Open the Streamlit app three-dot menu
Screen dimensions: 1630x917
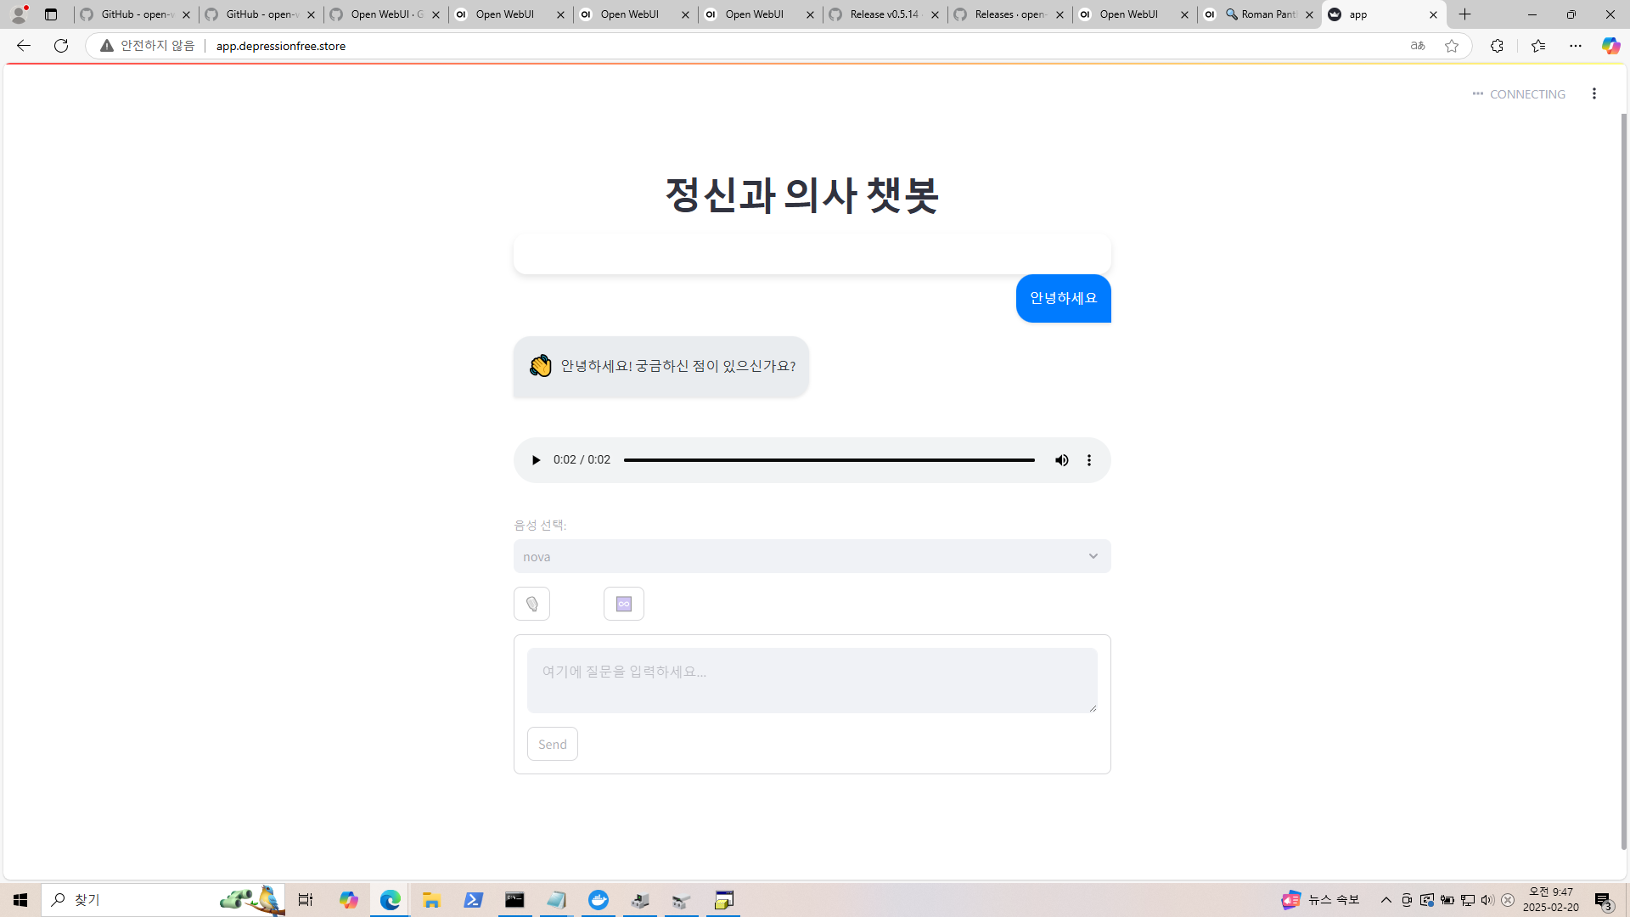pos(1593,93)
